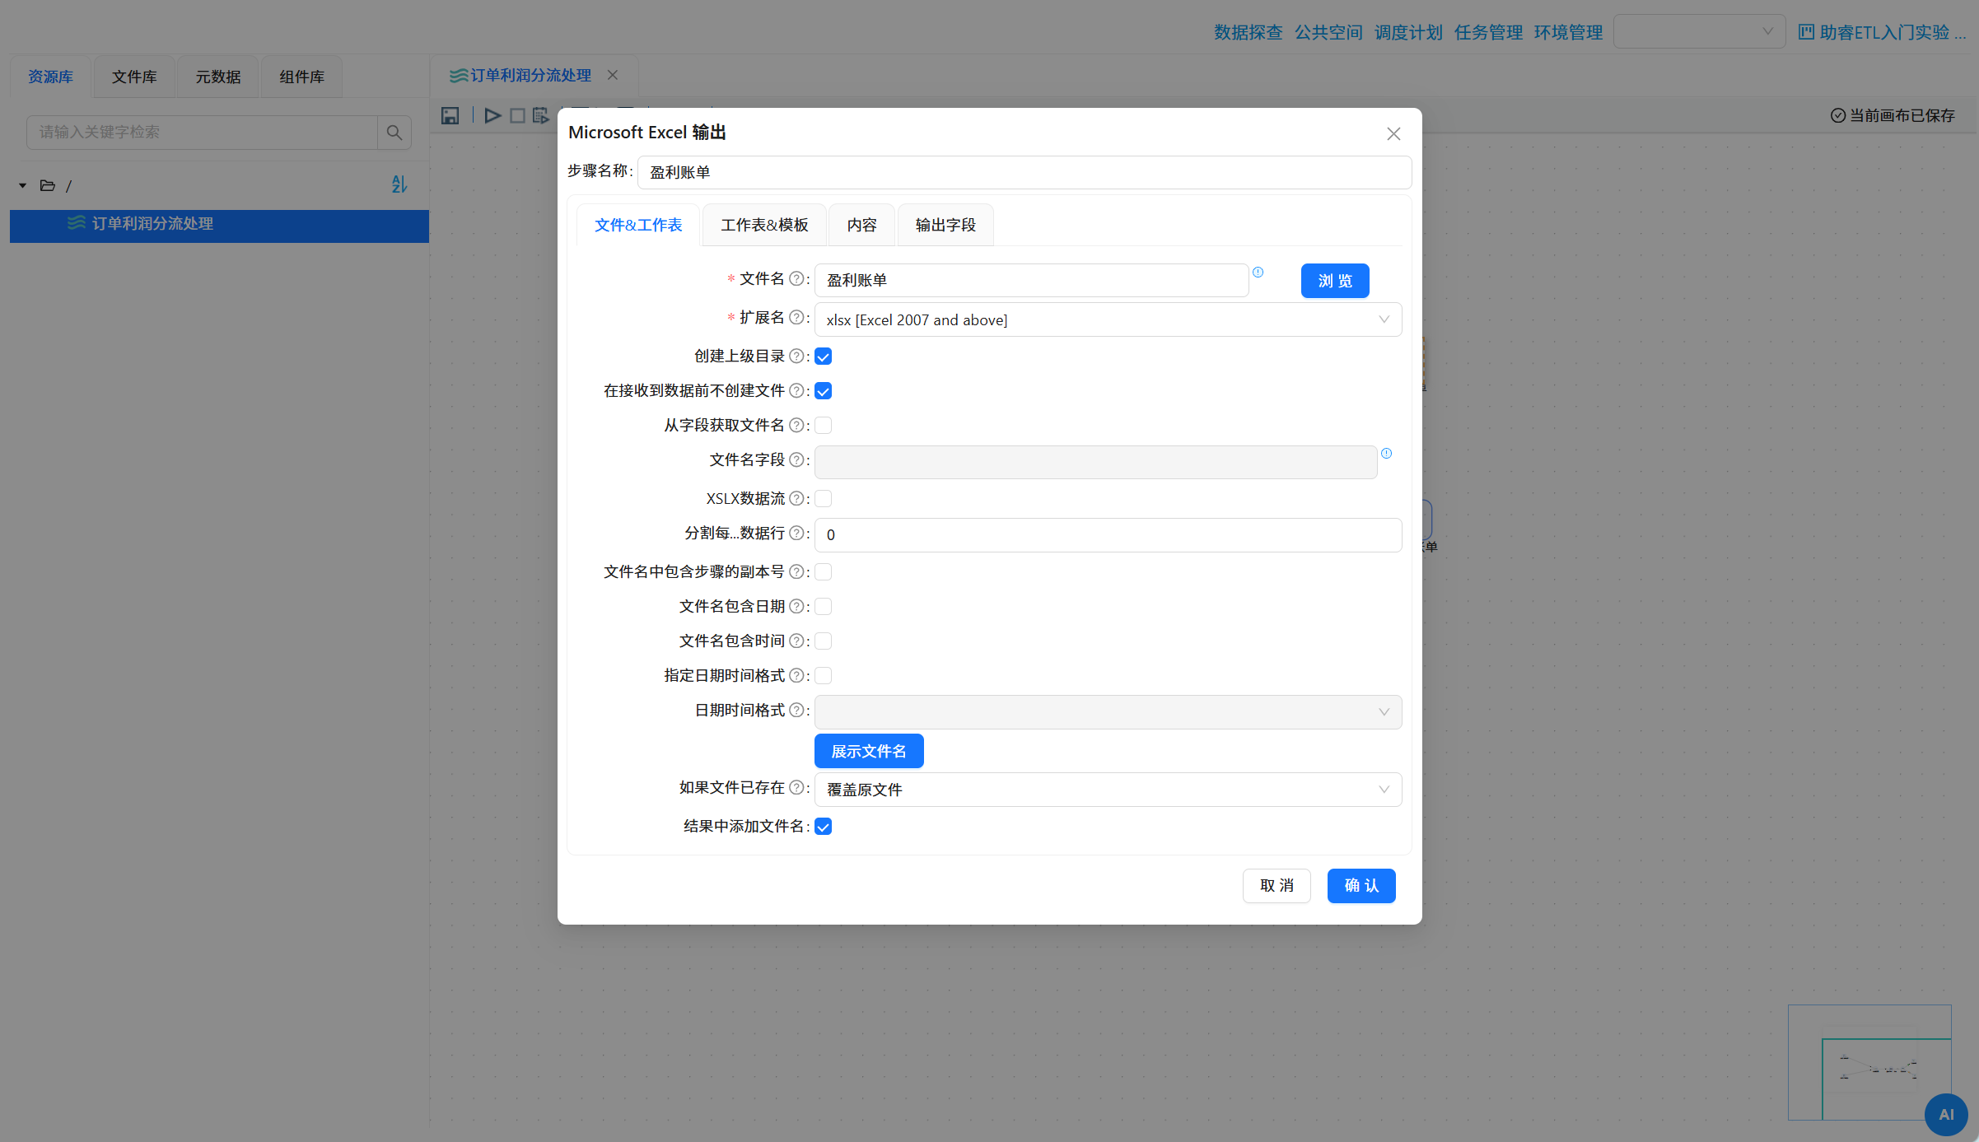Switch to 工作表&模板 tab
The width and height of the screenshot is (1979, 1142).
764,225
